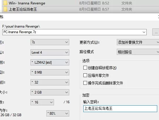The image size is (159, 120).
Task: Click the 选项 group heading
Action: tap(86, 61)
